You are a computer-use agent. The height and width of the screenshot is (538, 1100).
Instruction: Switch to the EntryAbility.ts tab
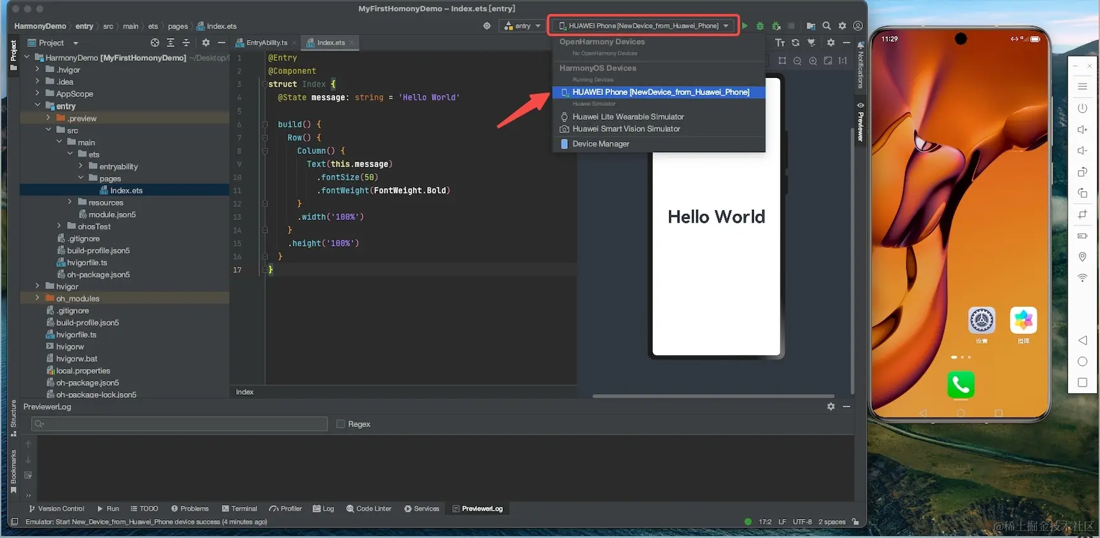click(x=266, y=42)
